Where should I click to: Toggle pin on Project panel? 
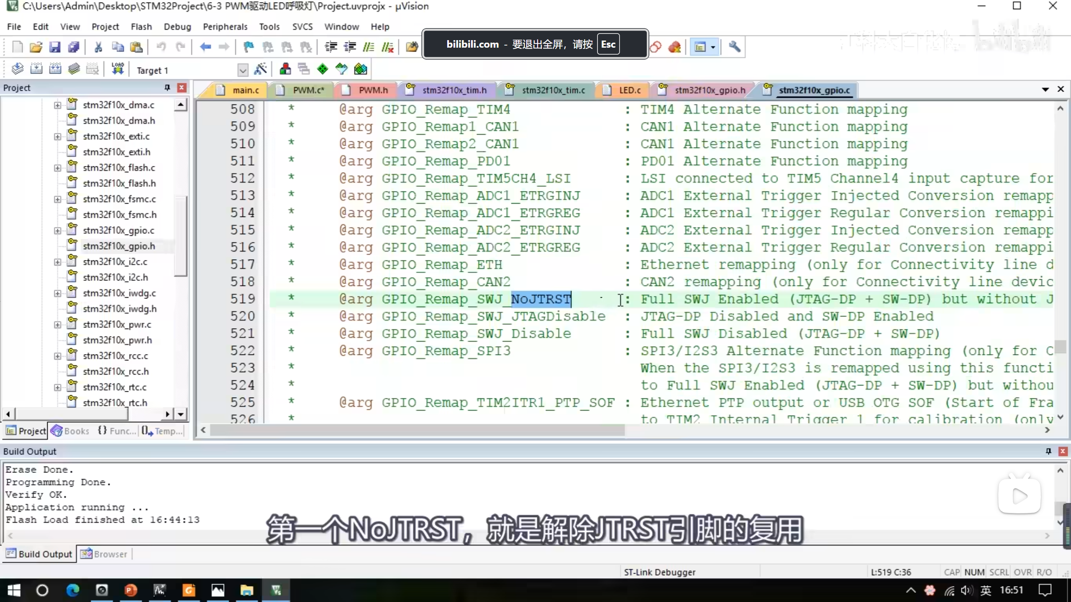pyautogui.click(x=167, y=87)
